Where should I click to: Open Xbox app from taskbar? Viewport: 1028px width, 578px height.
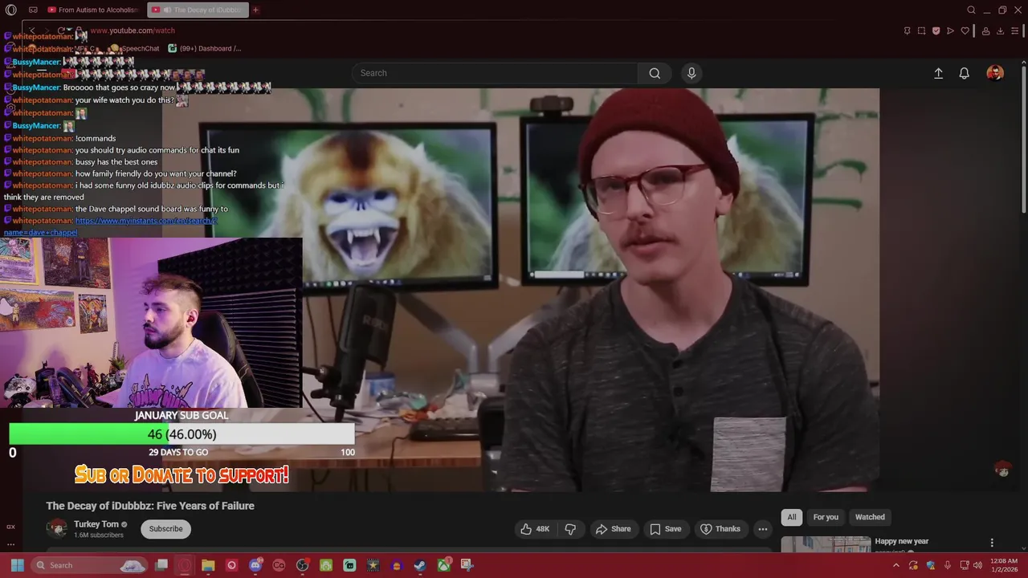[x=443, y=565]
